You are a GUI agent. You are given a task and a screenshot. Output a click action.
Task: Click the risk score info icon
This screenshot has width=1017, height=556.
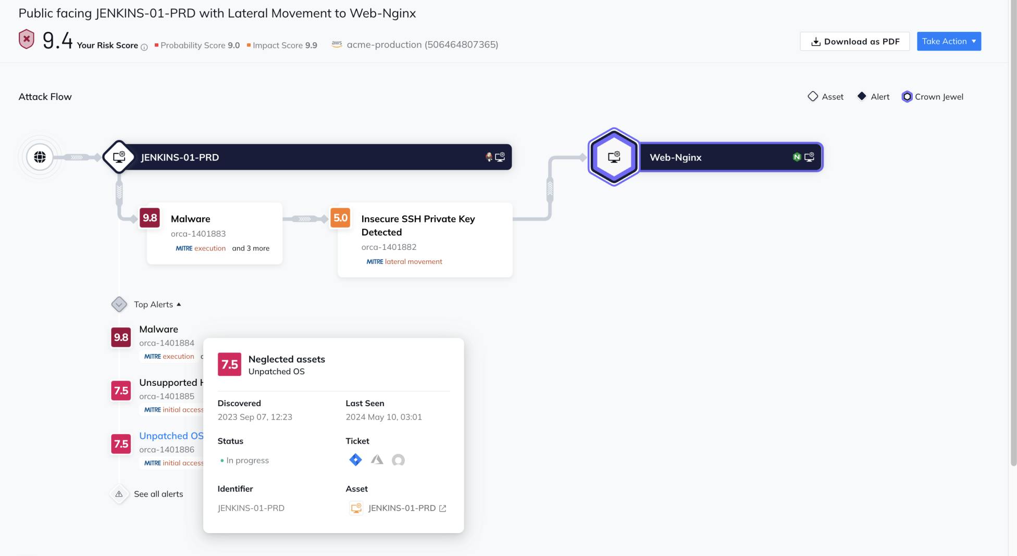pyautogui.click(x=144, y=47)
